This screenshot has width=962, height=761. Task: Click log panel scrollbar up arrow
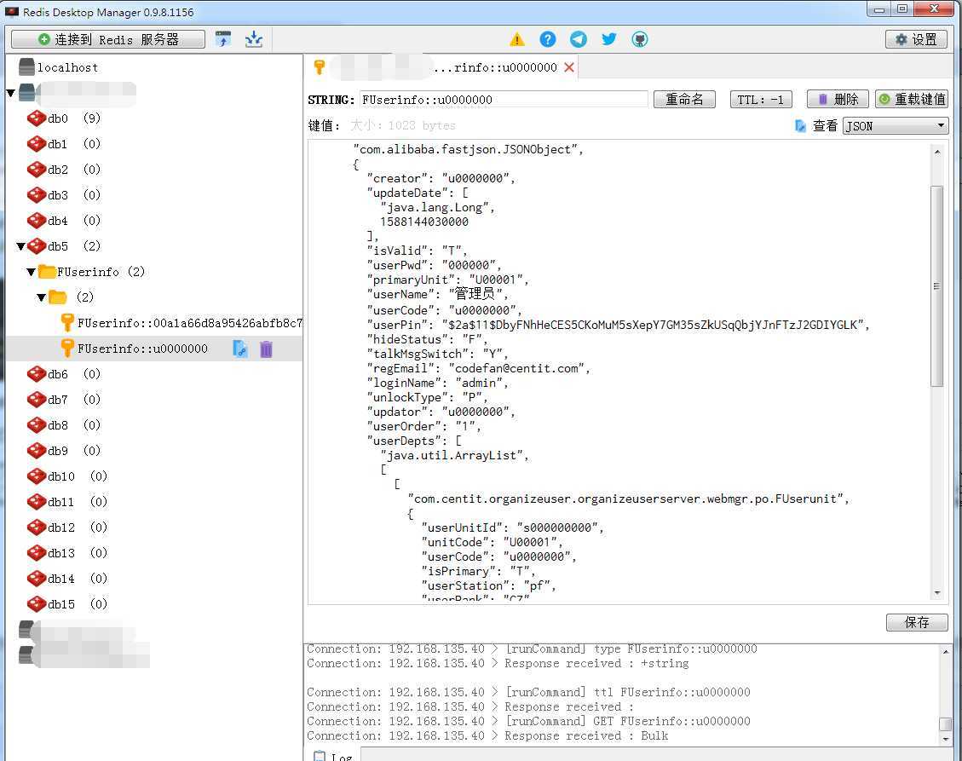946,651
